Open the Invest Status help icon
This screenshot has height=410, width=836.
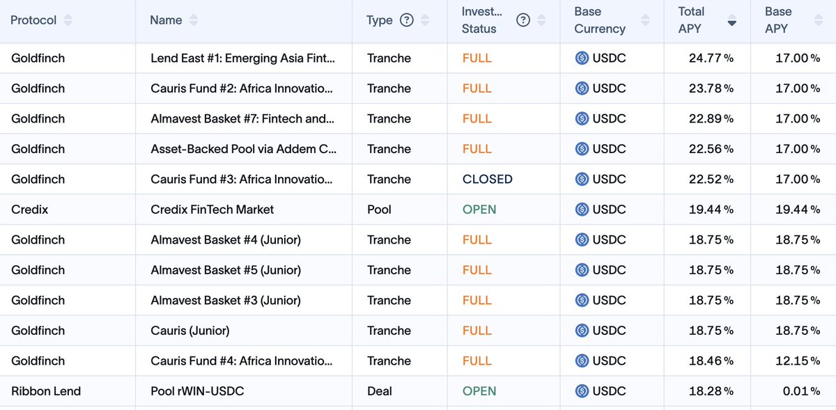[x=523, y=20]
